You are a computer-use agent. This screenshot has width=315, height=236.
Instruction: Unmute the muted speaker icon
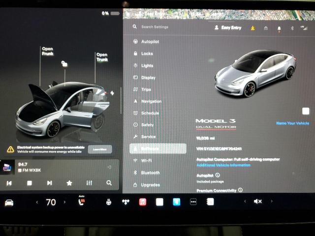[x=258, y=201]
